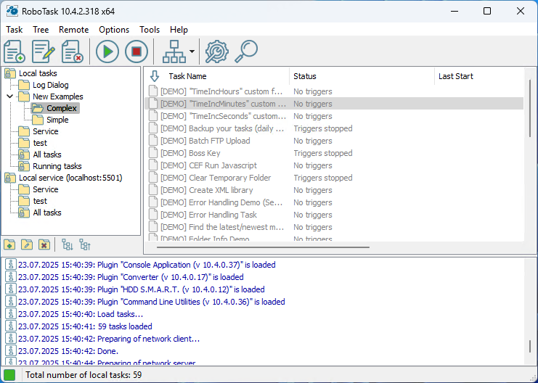Open the Tree menu

pos(41,30)
